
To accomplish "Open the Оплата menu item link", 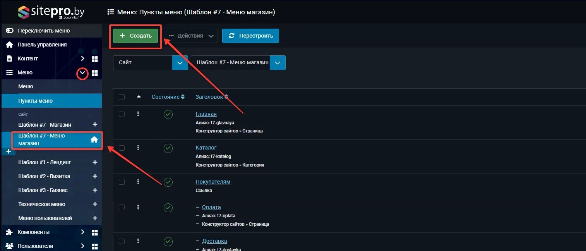I will [211, 207].
